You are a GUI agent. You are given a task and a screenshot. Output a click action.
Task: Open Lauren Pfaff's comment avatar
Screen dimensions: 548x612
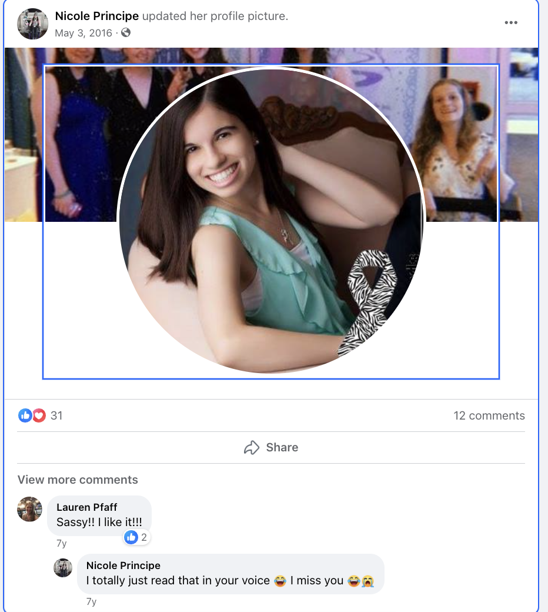click(29, 509)
